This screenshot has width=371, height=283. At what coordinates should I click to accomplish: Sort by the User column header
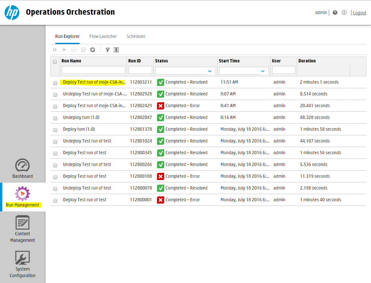click(276, 61)
